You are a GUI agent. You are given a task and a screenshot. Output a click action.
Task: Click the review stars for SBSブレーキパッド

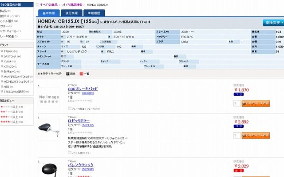(84, 100)
